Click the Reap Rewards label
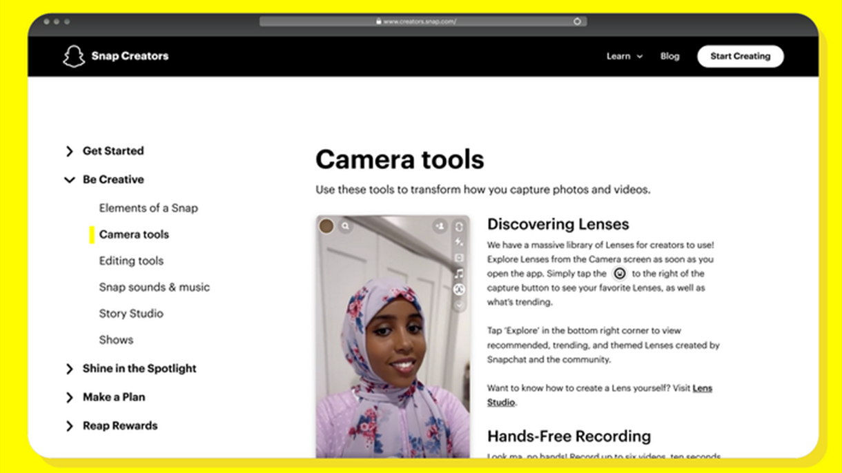 pos(120,426)
